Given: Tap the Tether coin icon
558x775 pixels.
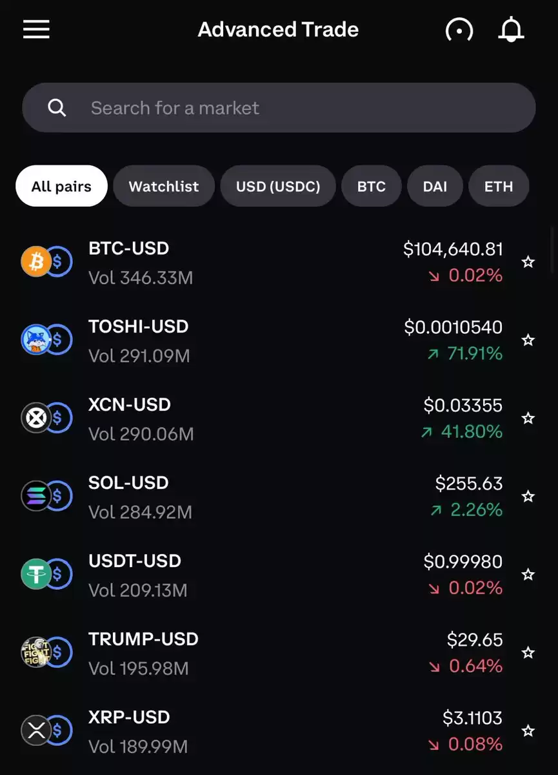Looking at the screenshot, I should pos(35,575).
